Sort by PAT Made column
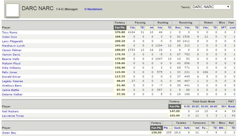This screenshot has width=237, height=136. click(x=232, y=106)
